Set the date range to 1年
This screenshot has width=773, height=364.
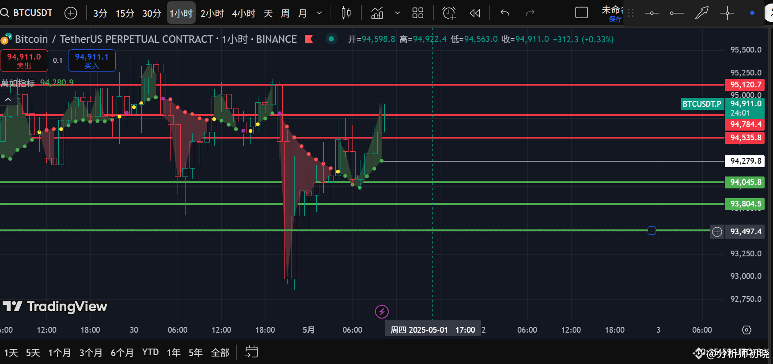click(174, 353)
